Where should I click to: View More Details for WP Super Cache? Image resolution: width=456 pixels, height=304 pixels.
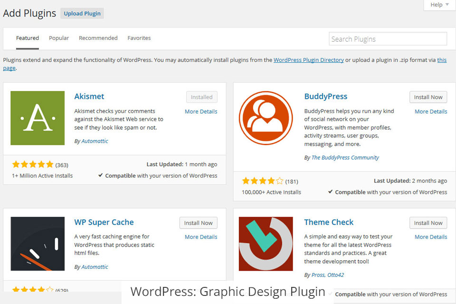[x=201, y=237]
